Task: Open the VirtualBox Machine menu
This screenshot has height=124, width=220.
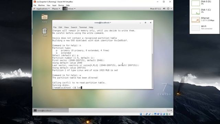Action: 41,6
